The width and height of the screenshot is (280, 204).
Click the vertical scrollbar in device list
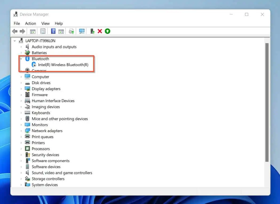[x=267, y=102]
